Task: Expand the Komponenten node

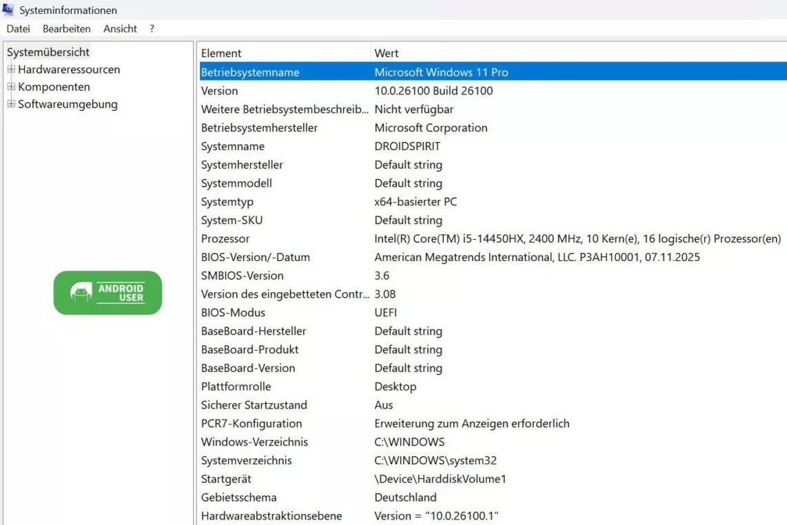Action: pos(11,86)
